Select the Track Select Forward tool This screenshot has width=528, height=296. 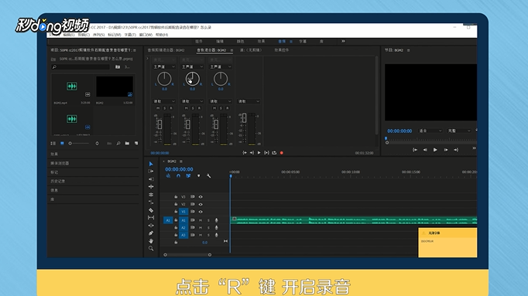coord(151,172)
